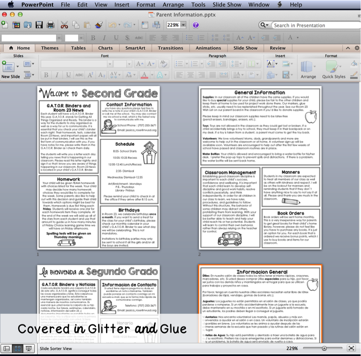Click the purple Help question mark icon
The width and height of the screenshot is (361, 356).
click(196, 25)
